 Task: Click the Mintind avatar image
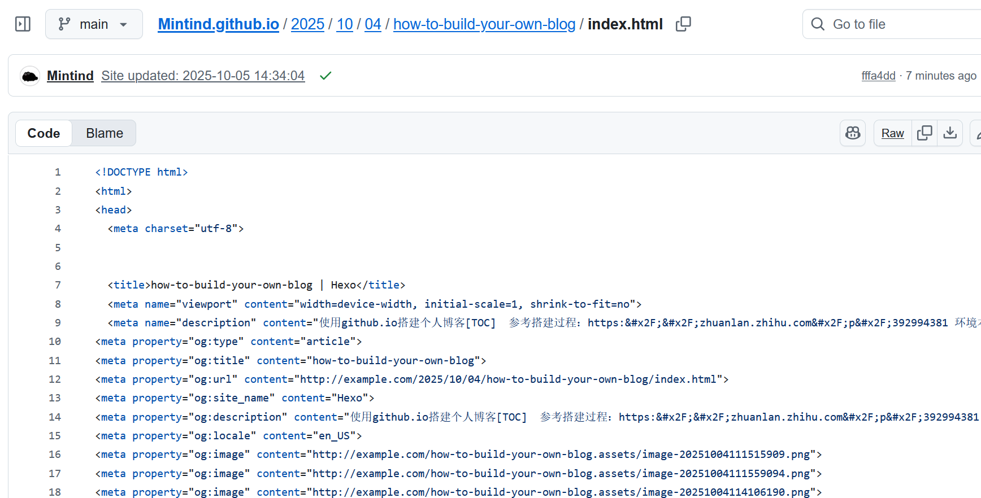(x=30, y=76)
